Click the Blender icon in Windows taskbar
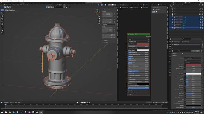Image resolution: width=204 pixels, height=114 pixels. pos(41,112)
